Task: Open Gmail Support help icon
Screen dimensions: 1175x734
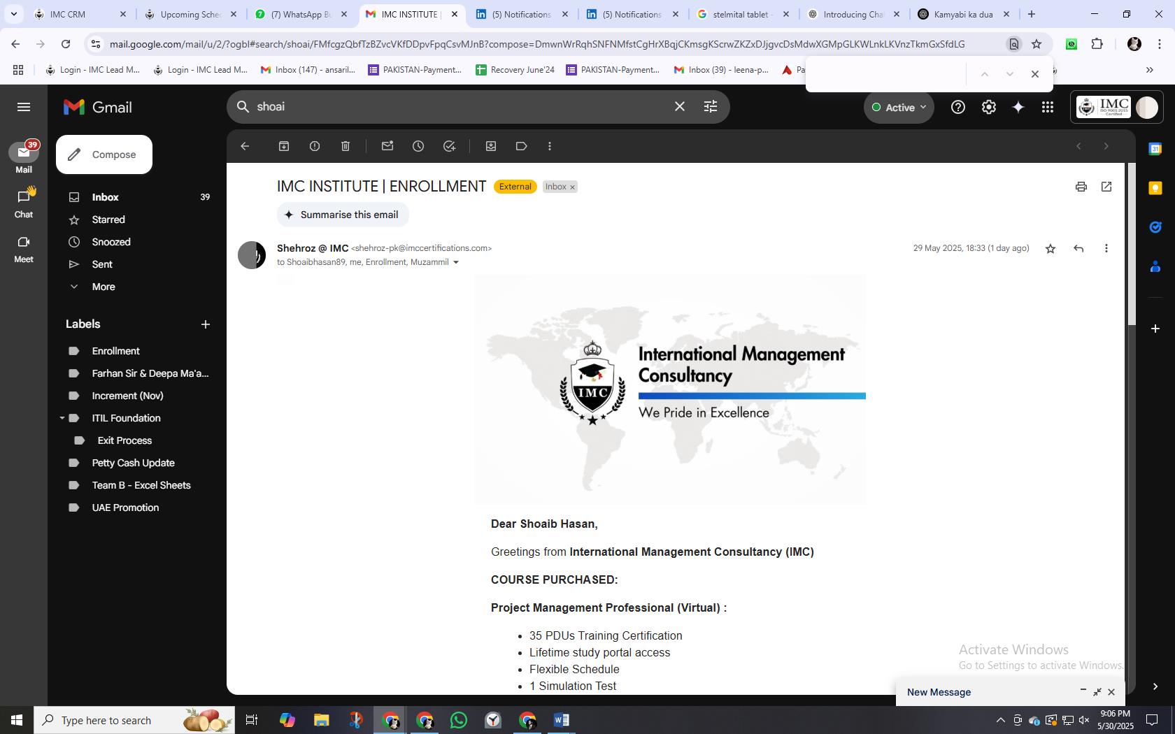Action: (958, 107)
